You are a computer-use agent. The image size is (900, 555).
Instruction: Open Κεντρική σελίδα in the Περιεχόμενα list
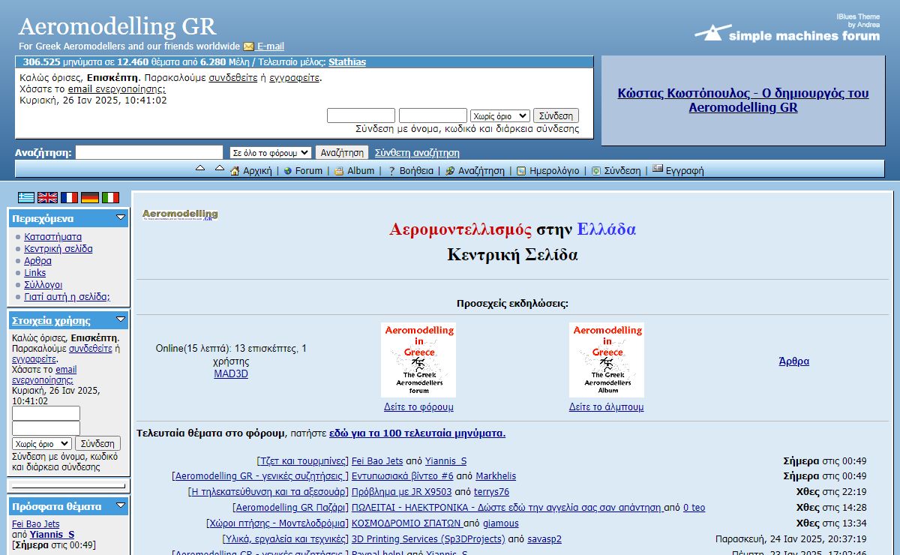[58, 249]
